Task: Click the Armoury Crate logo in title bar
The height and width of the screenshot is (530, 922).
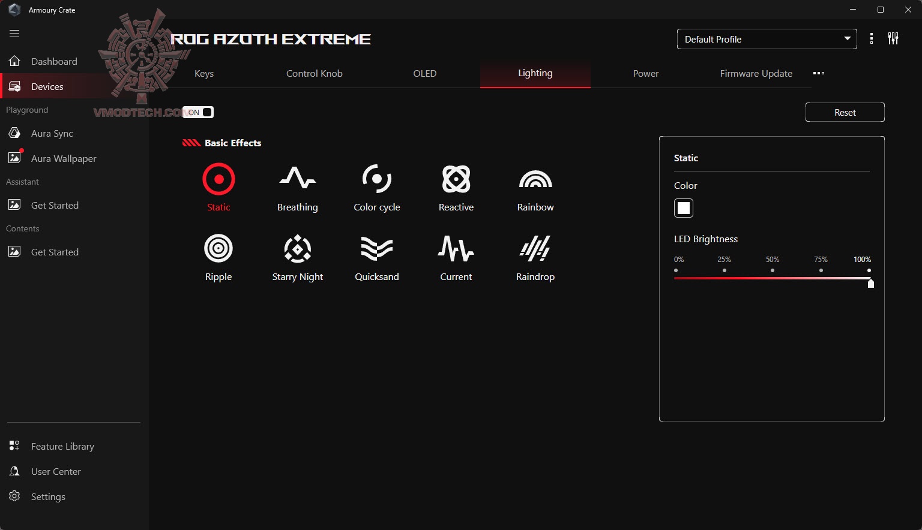Action: [x=14, y=10]
